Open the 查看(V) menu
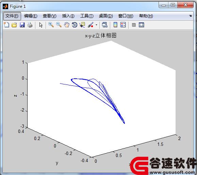 pos(49,16)
